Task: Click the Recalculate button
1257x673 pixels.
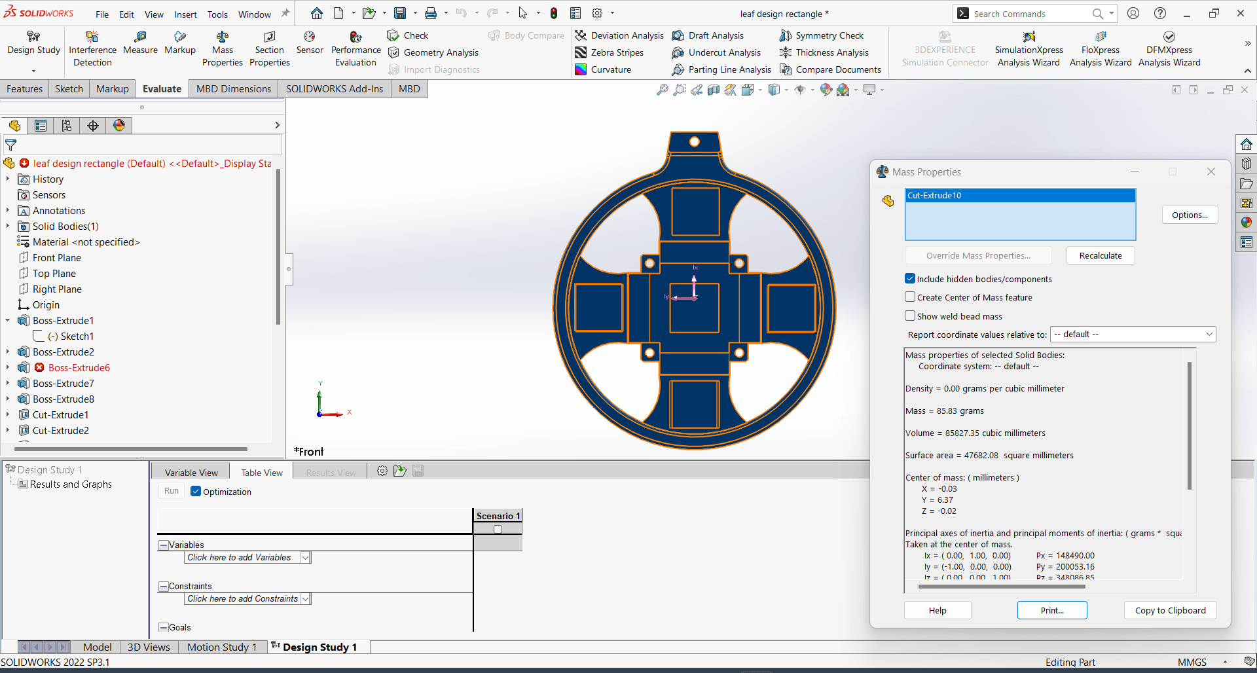Action: tap(1100, 255)
